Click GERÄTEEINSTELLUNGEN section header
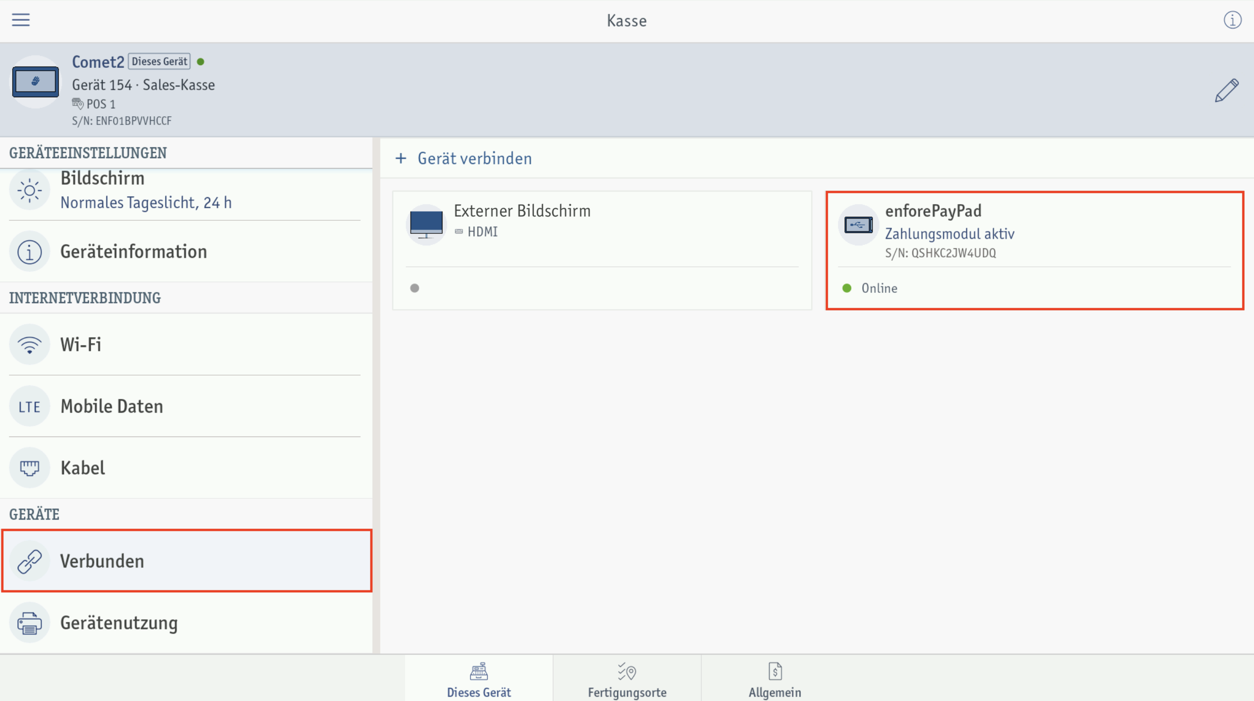 pyautogui.click(x=88, y=153)
